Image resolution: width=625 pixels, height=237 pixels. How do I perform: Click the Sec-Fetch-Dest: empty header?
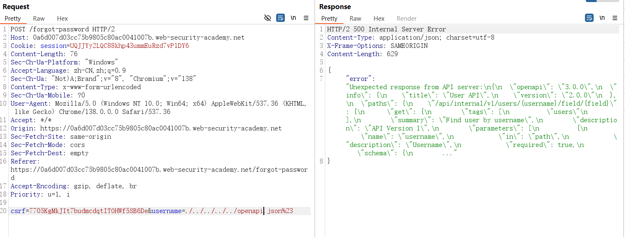50,153
